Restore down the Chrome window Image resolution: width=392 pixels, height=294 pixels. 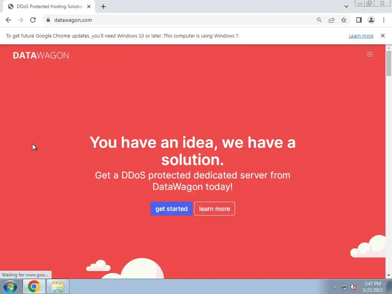click(x=369, y=3)
